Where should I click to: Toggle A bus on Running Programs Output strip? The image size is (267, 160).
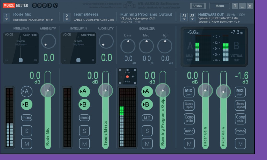click(x=147, y=91)
